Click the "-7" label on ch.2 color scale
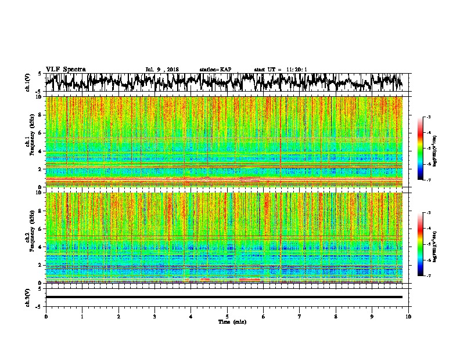The image size is (460, 355). pyautogui.click(x=428, y=276)
